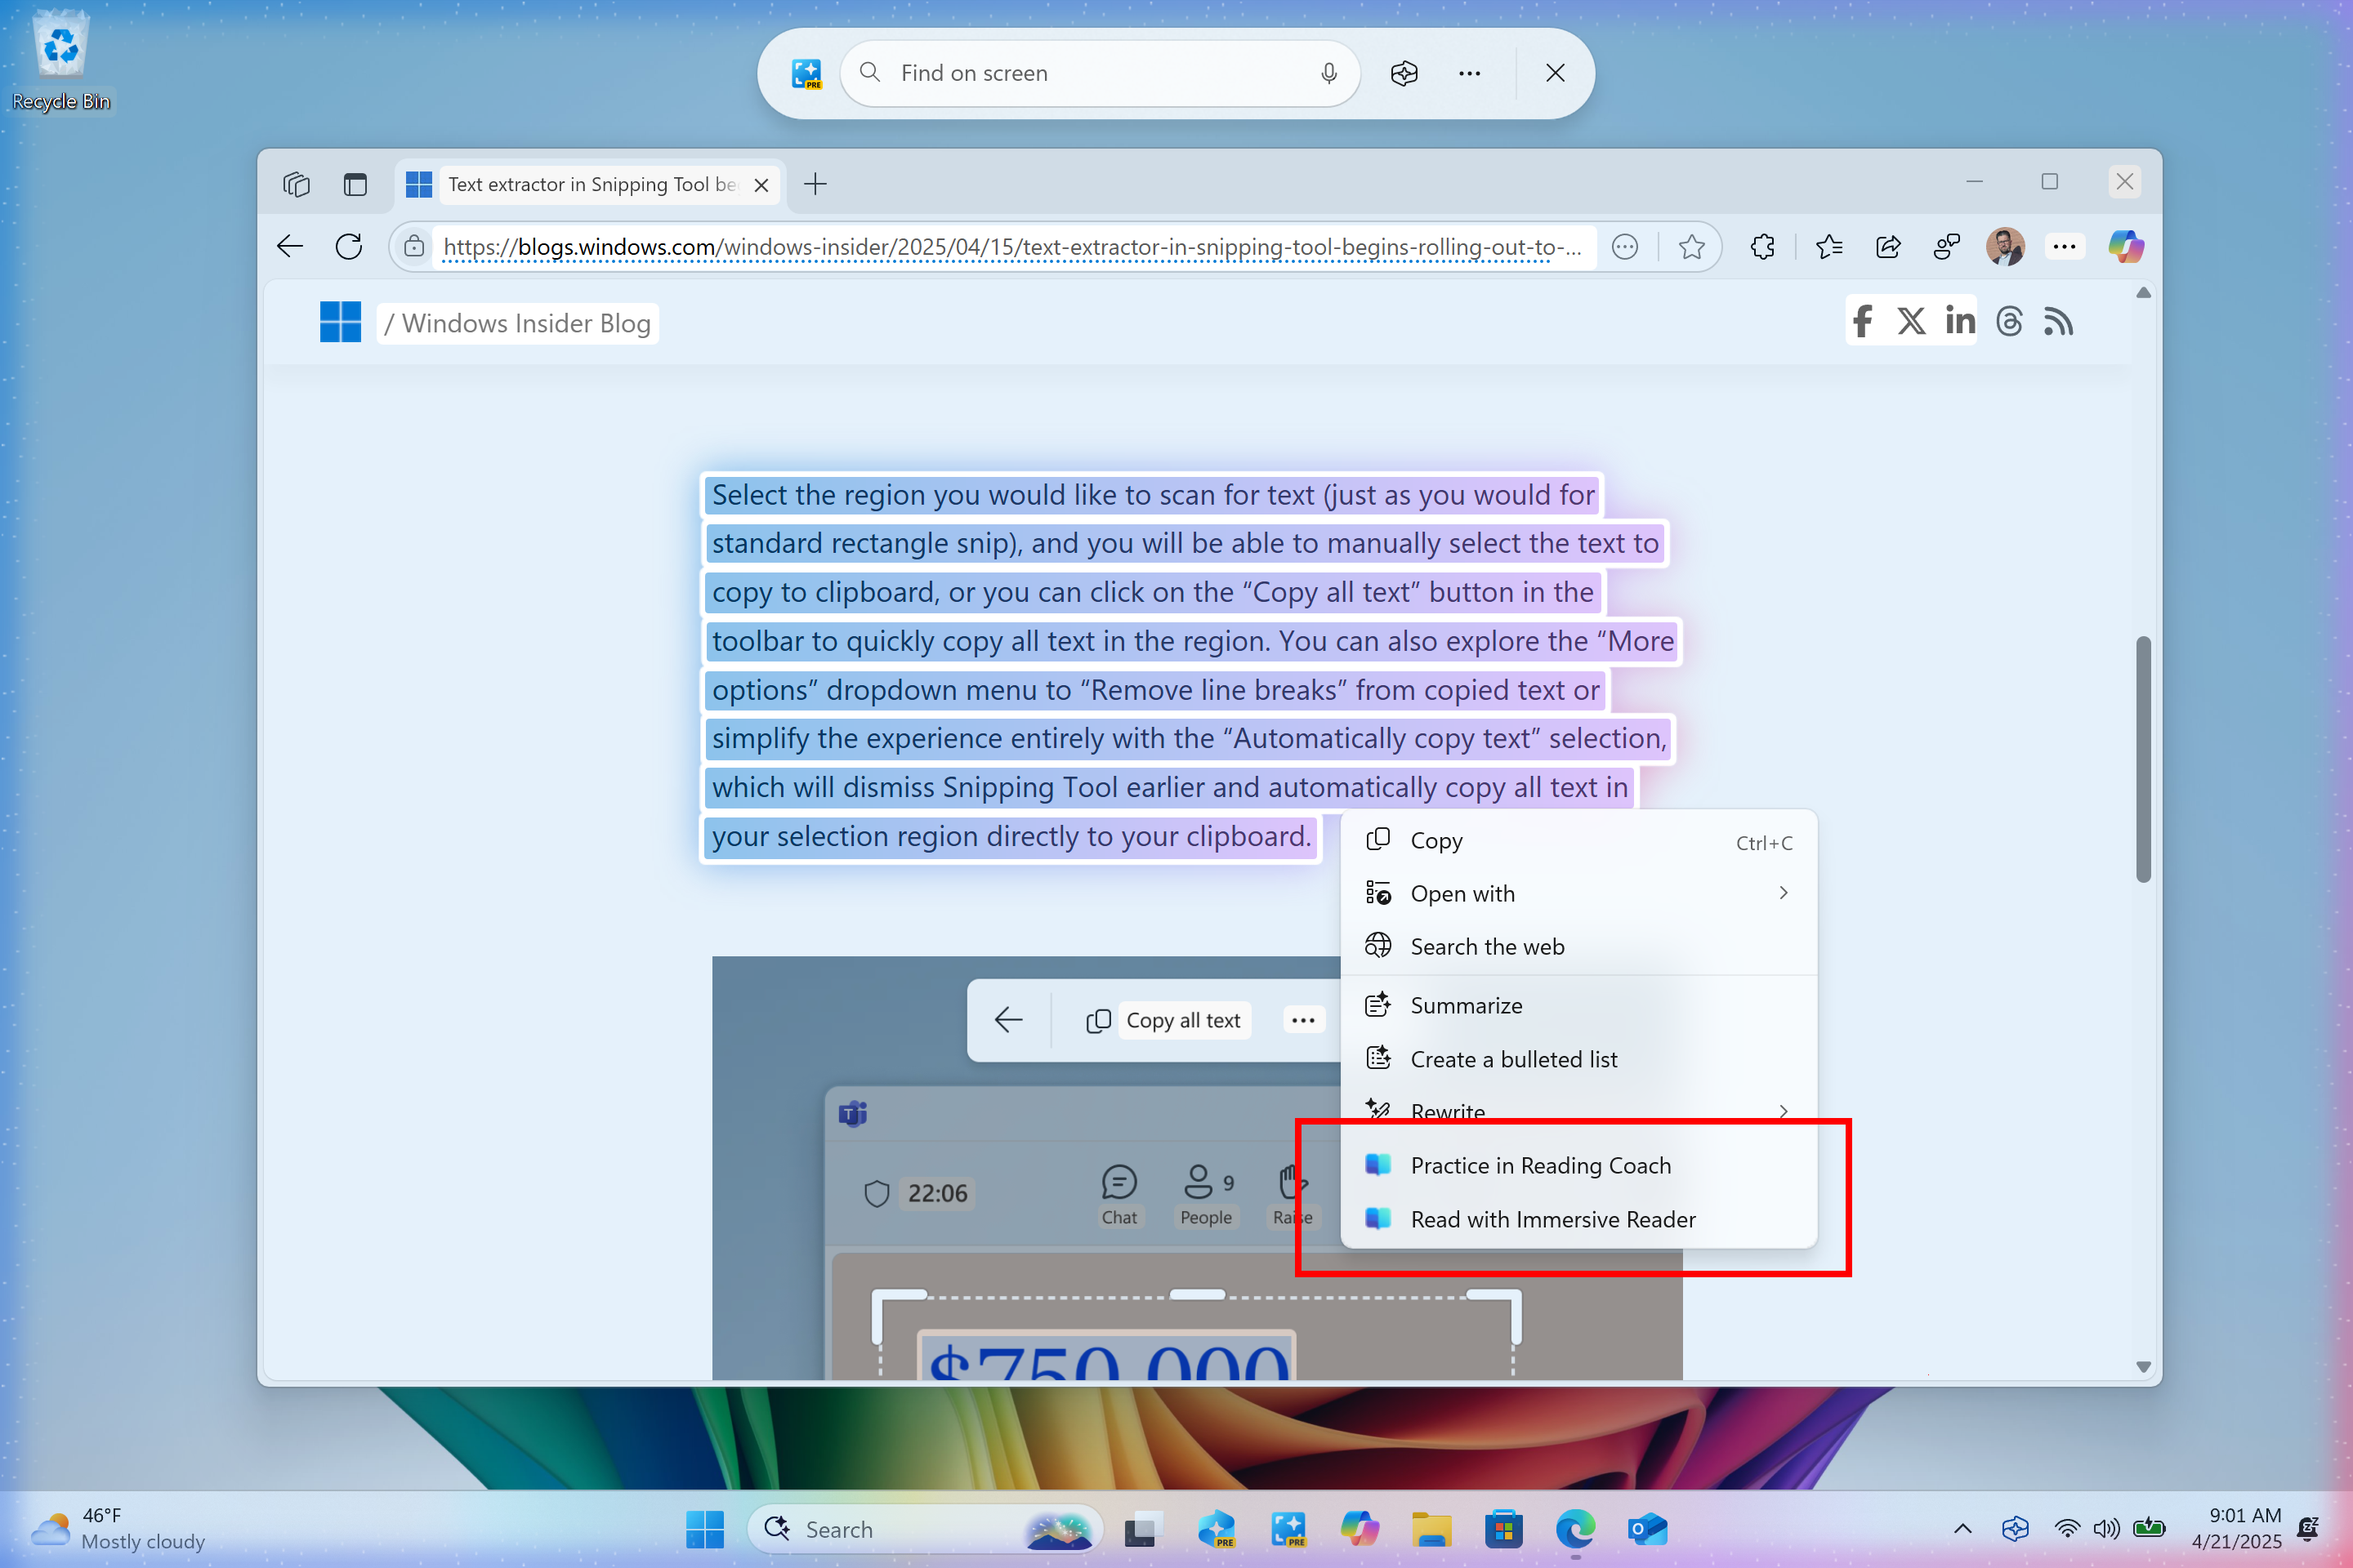Screen dimensions: 2353x1568
Task: Click the microphone icon in Find on screen
Action: point(1328,72)
